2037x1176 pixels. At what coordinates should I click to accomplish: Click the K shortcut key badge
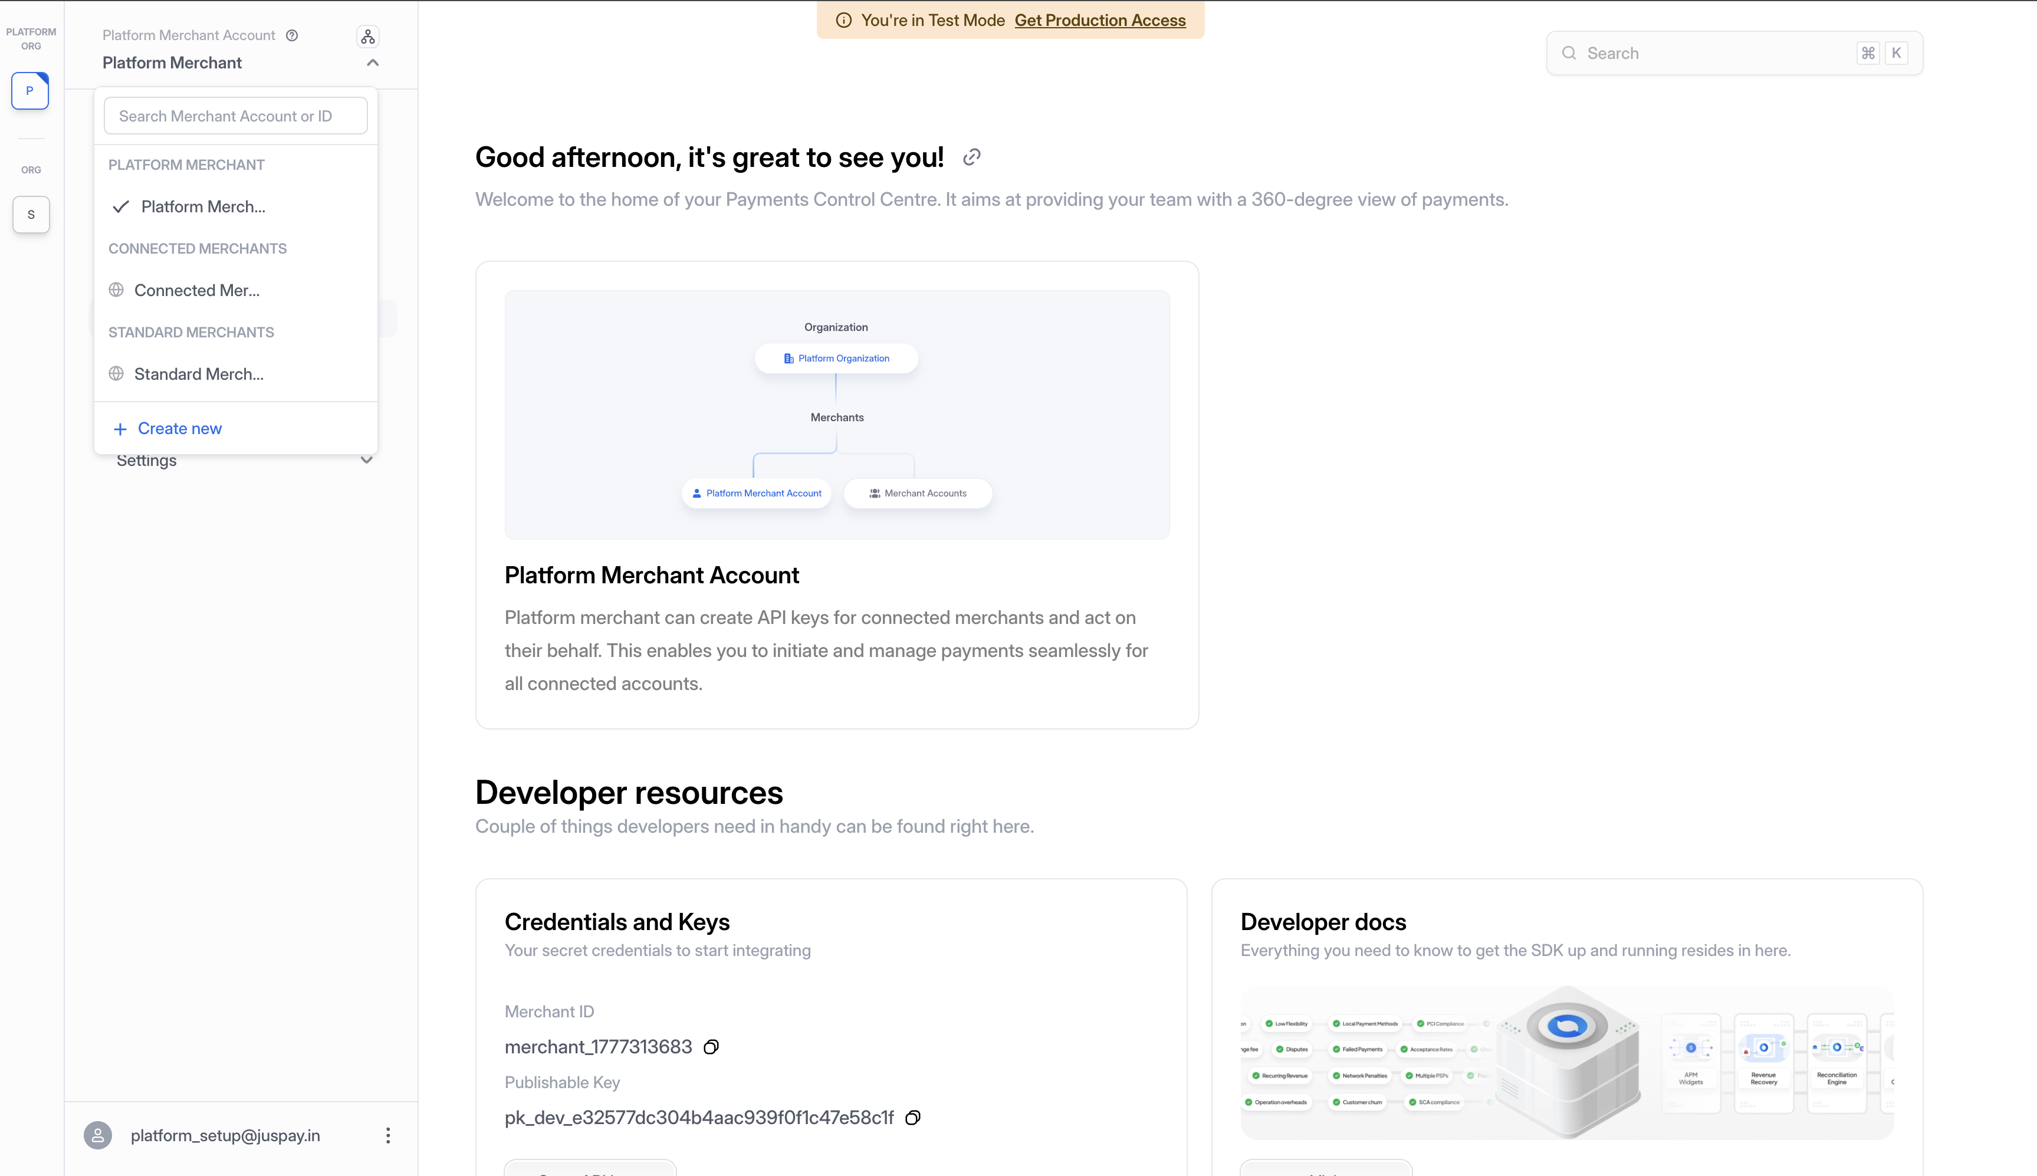tap(1897, 53)
